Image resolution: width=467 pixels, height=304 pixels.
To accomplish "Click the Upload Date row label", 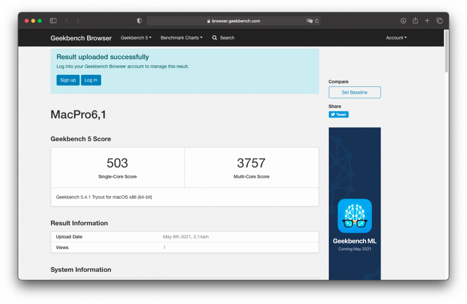I will pos(69,237).
